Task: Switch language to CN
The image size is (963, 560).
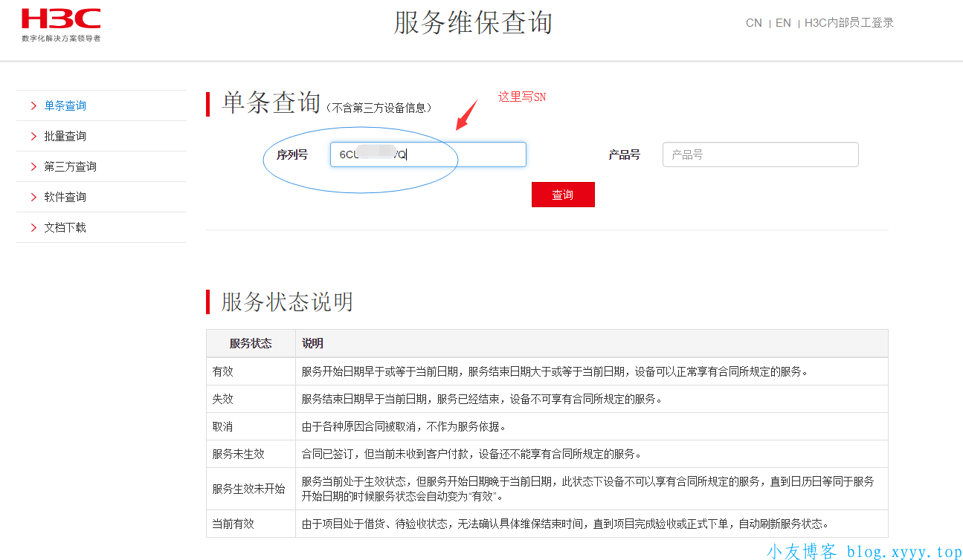Action: (x=753, y=23)
